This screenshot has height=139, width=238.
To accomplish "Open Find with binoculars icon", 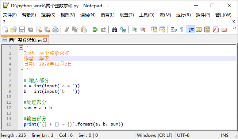I will 115,29.
